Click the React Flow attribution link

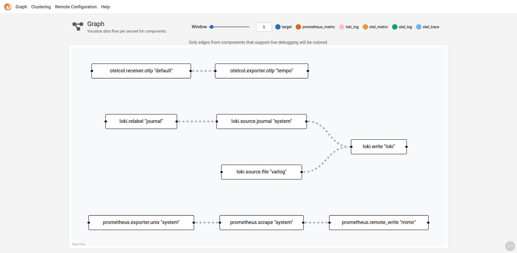[79, 244]
